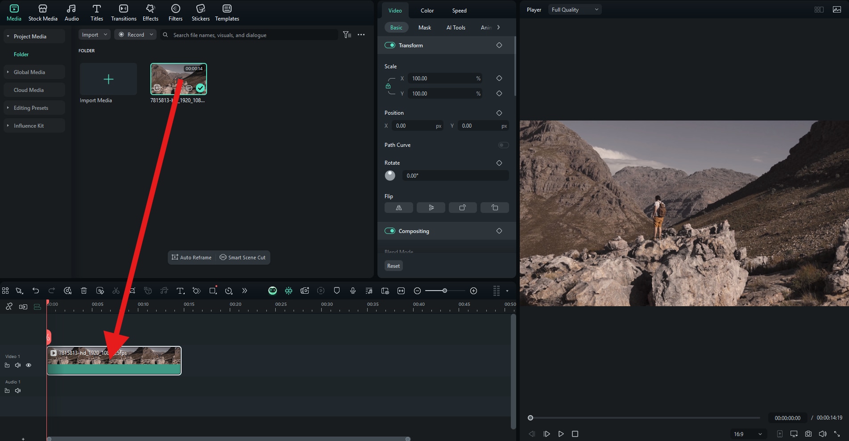
Task: Enable the Path Curve toggle
Action: click(x=503, y=145)
